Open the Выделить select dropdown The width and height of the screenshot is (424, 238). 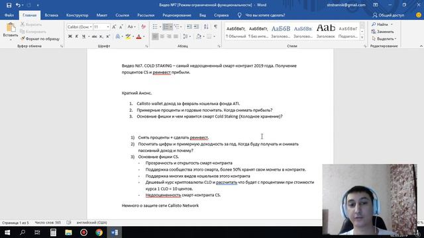(384, 39)
